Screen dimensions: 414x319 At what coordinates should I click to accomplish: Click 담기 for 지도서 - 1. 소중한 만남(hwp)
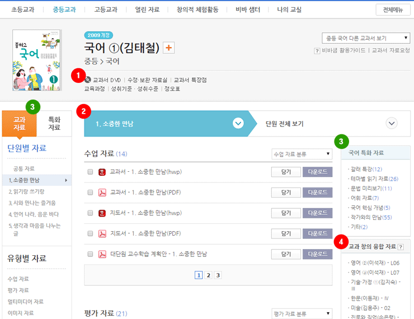285,213
